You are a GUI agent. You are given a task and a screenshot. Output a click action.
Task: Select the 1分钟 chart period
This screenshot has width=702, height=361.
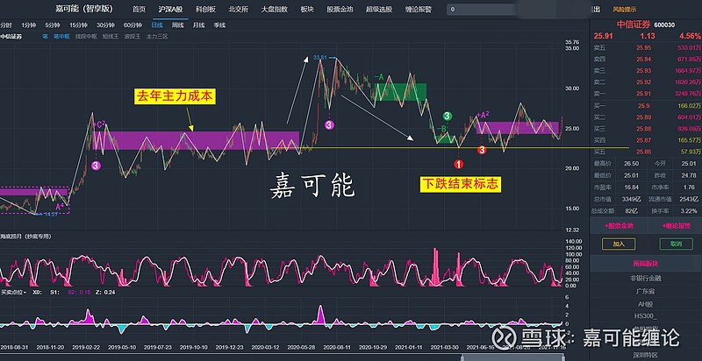coord(29,25)
